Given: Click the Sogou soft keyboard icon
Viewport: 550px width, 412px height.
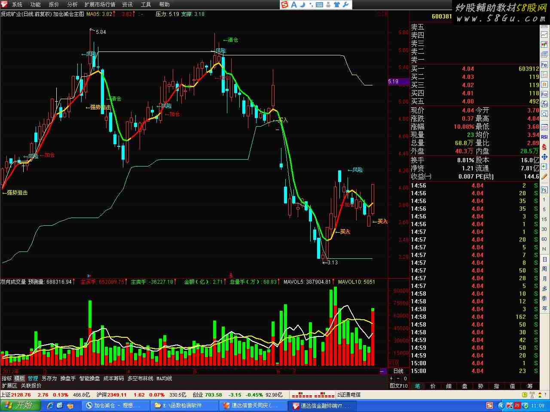Looking at the screenshot, I should tap(319, 5).
